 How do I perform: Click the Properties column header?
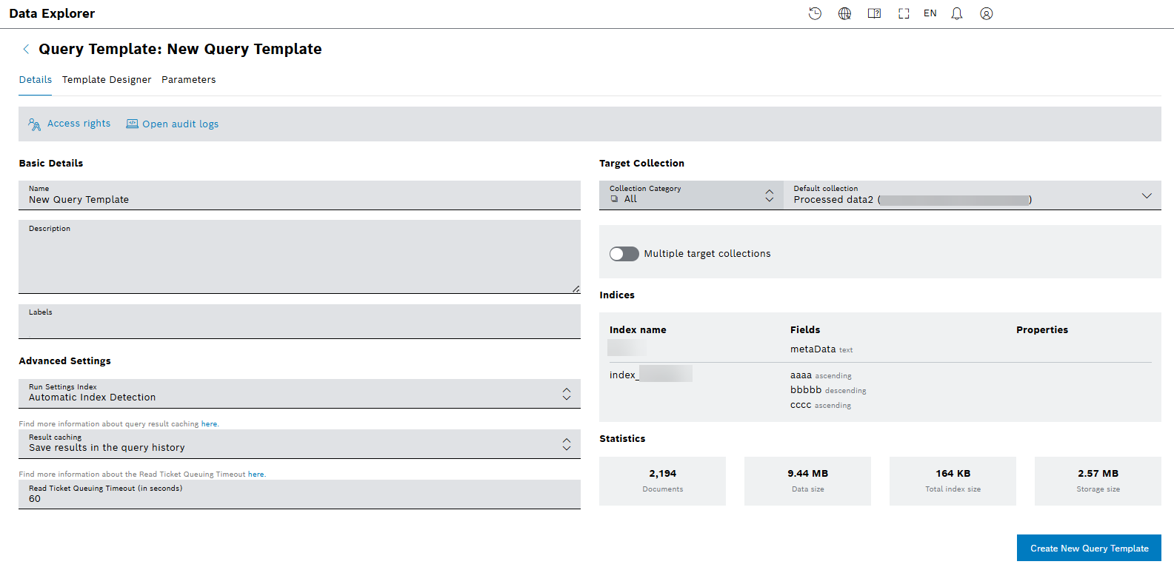[x=1042, y=330]
